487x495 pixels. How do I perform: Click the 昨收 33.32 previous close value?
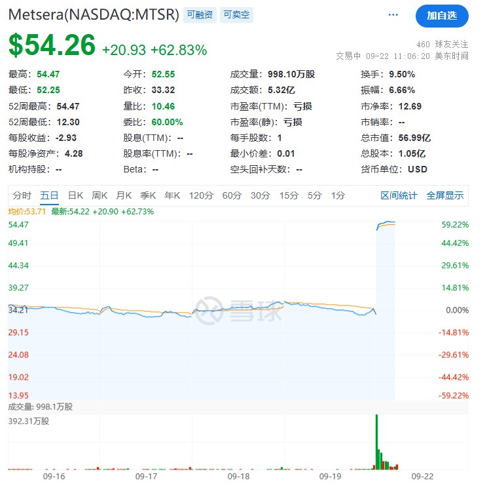point(163,90)
